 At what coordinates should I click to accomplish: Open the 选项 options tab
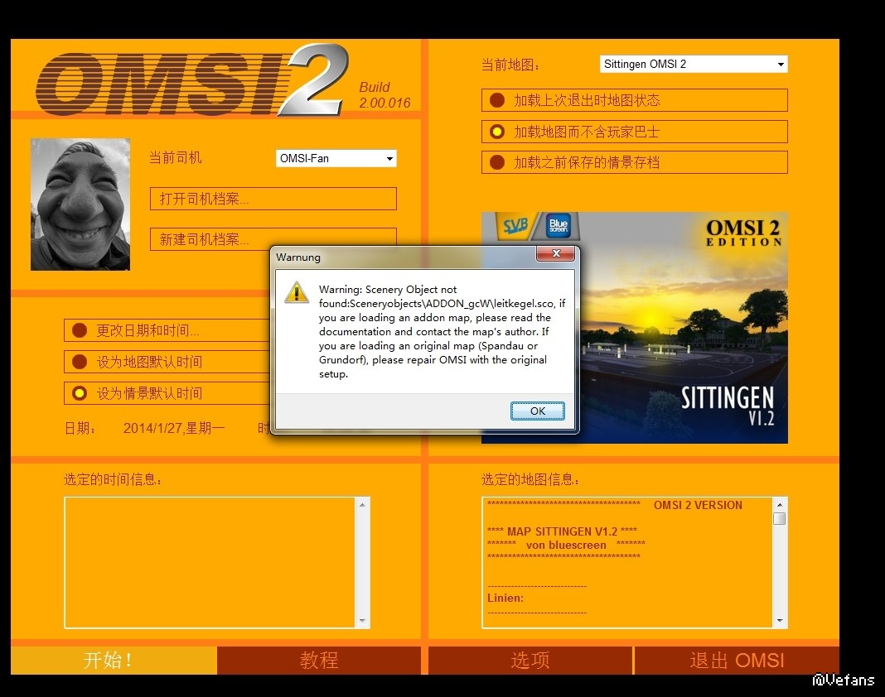point(530,661)
